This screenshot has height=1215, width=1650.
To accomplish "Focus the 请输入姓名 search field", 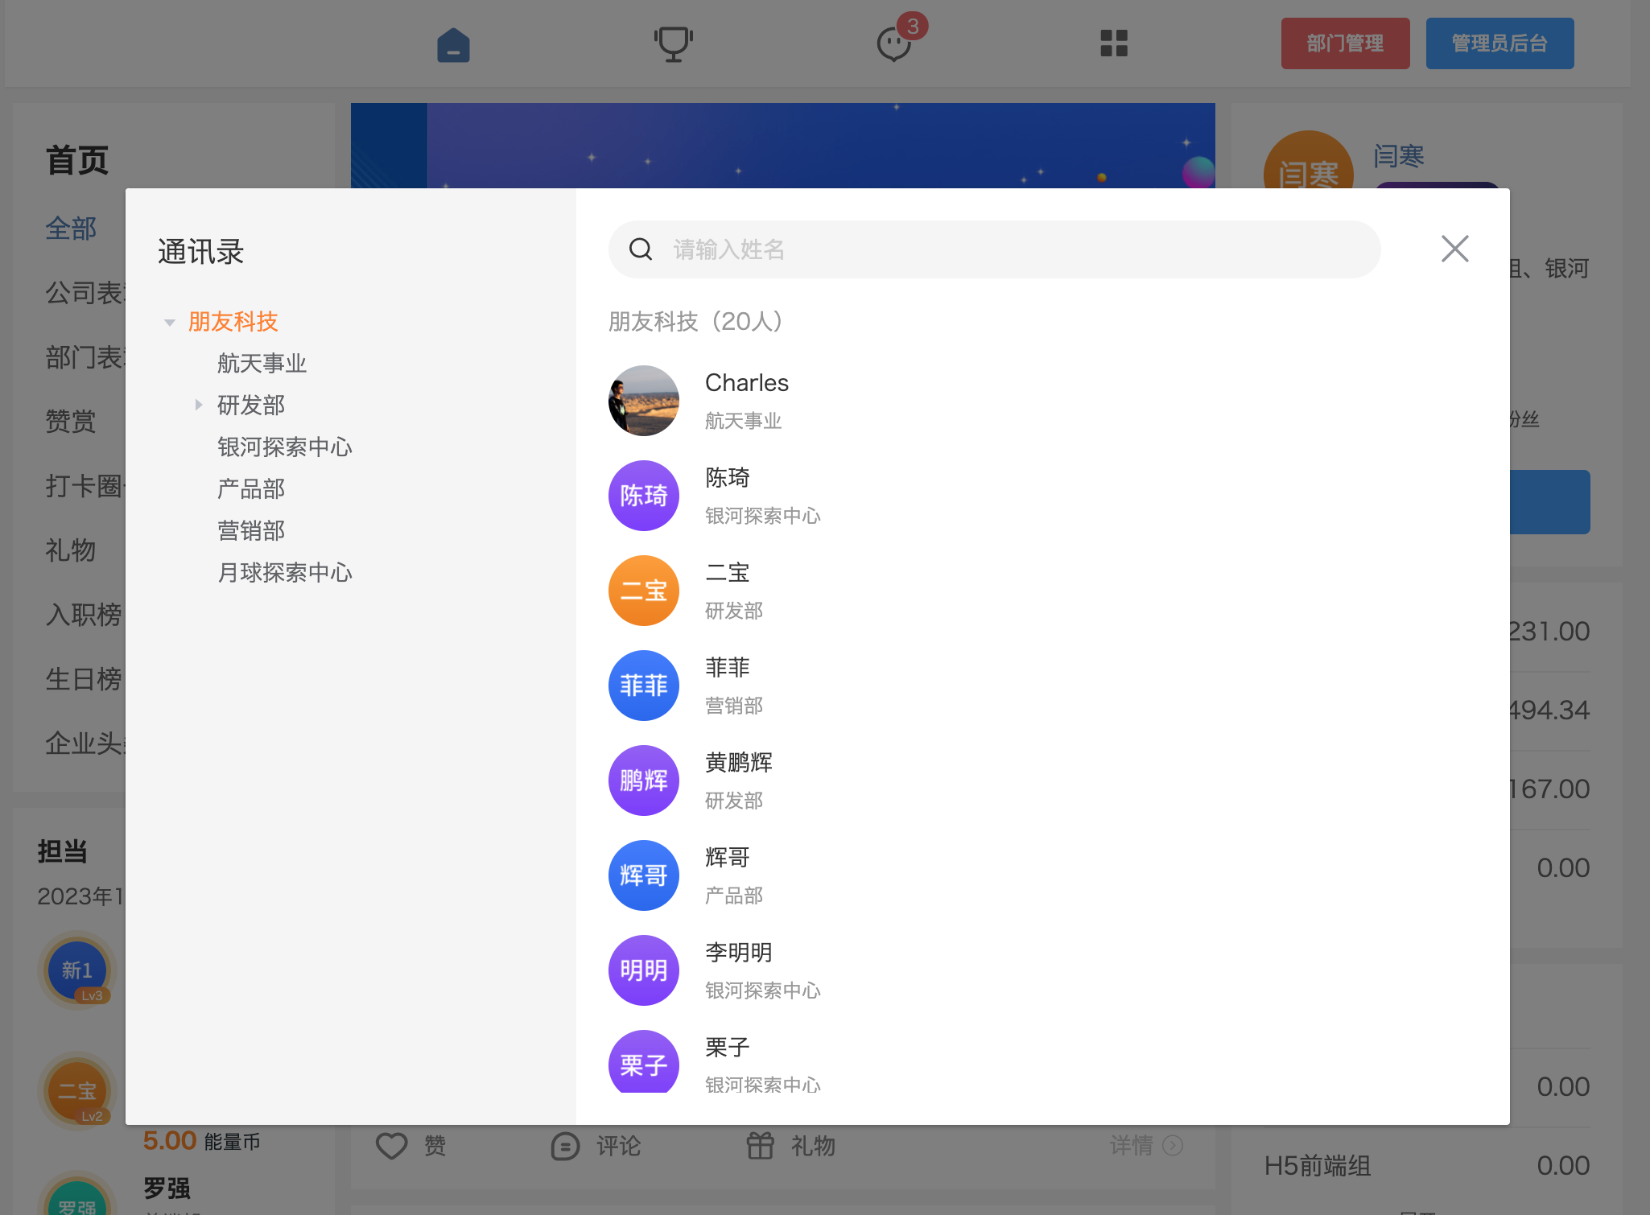I will point(1014,249).
